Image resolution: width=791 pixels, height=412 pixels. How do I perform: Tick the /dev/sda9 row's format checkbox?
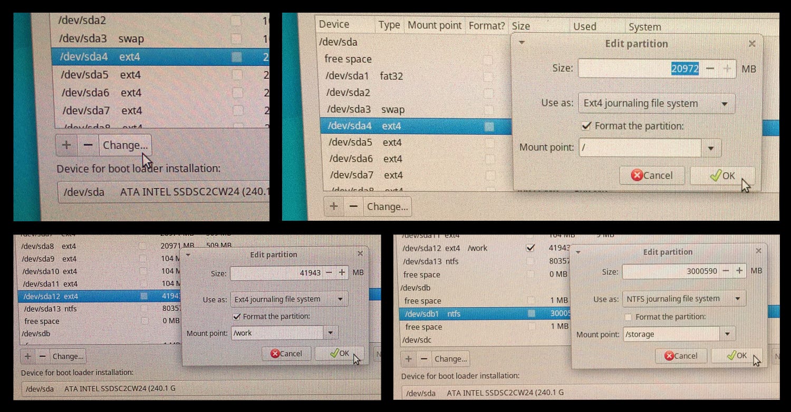pos(143,259)
